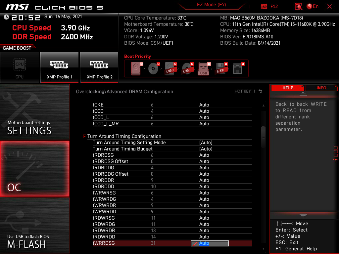This screenshot has width=339, height=254.
Task: Click the date Sun 16 May, 2021
Action: click(63, 17)
